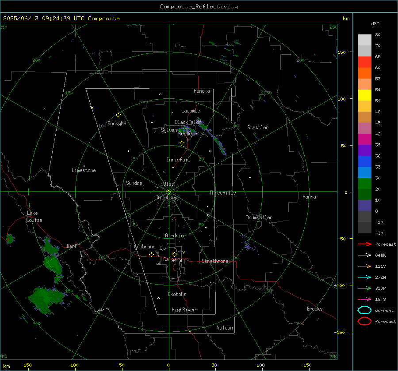Click the Limestone label
Image resolution: width=398 pixels, height=371 pixels.
(84, 170)
